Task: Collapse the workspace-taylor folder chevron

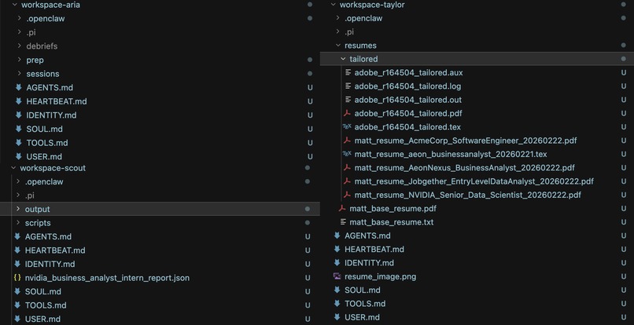Action: coord(334,5)
